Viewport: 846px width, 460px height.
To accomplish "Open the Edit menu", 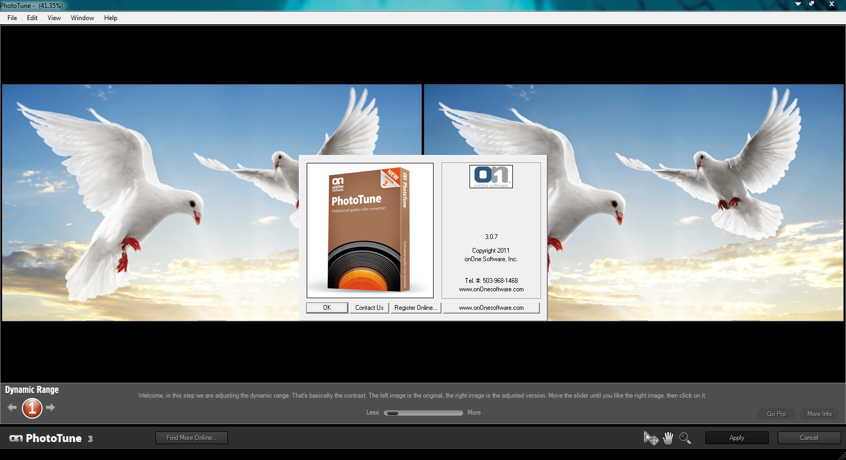I will pos(32,18).
